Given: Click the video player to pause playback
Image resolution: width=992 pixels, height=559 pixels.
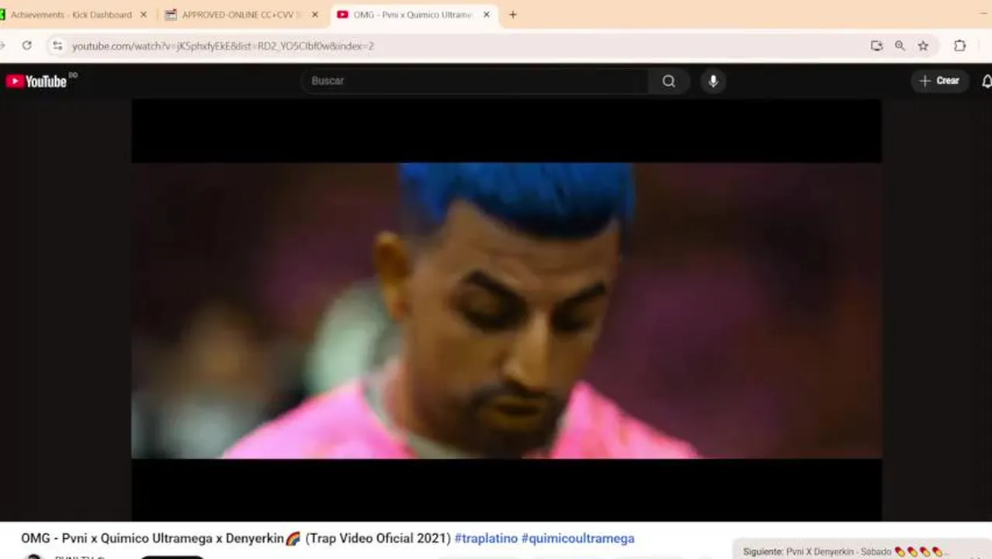Looking at the screenshot, I should click(506, 311).
